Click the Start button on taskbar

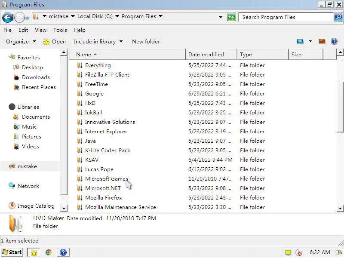coord(12,252)
